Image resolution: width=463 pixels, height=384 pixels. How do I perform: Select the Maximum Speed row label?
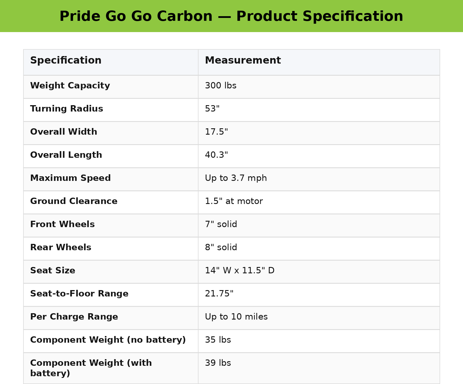tap(70, 178)
